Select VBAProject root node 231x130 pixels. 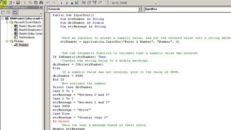point(26,18)
